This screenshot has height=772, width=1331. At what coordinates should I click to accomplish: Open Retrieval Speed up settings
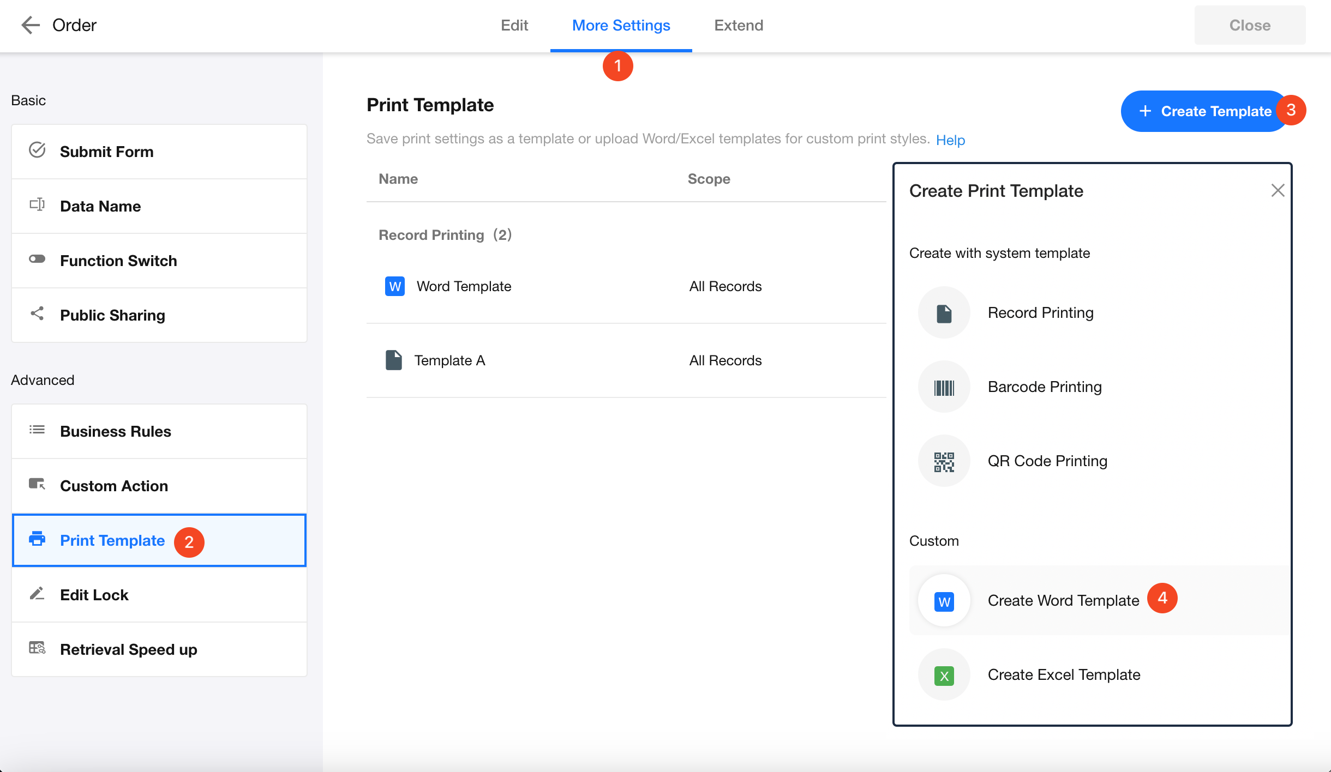tap(129, 649)
